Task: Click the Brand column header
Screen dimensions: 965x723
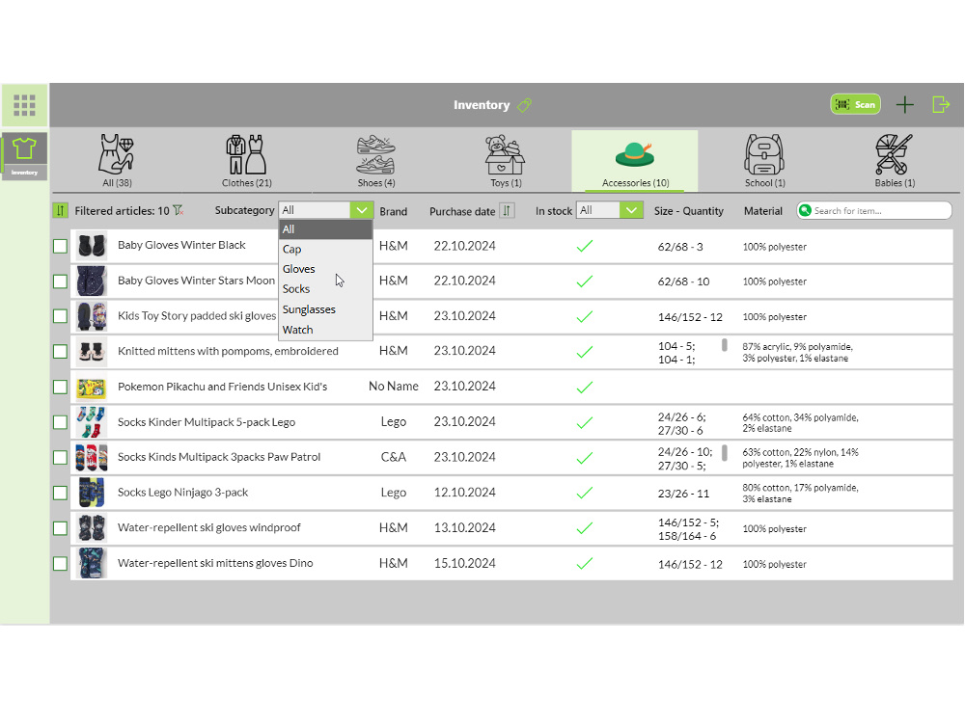Action: point(394,211)
